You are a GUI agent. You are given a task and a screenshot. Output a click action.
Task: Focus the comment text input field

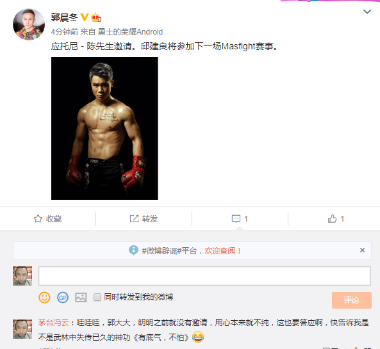204,276
